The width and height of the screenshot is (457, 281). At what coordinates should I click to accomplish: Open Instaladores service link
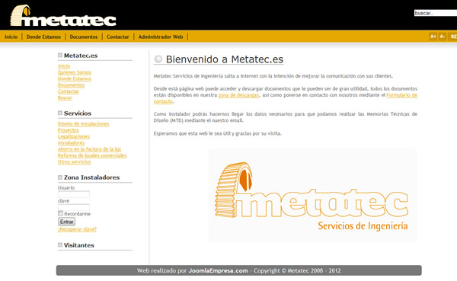[x=71, y=143]
